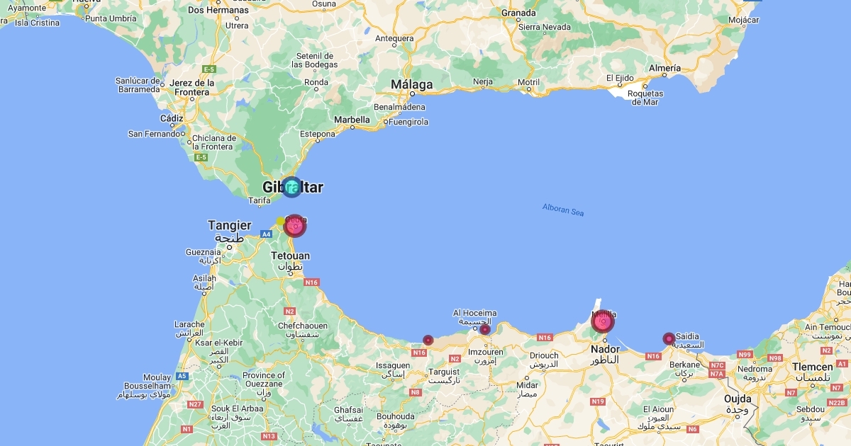
Task: Click the A4 highway shield near Tangier
Action: coord(266,234)
